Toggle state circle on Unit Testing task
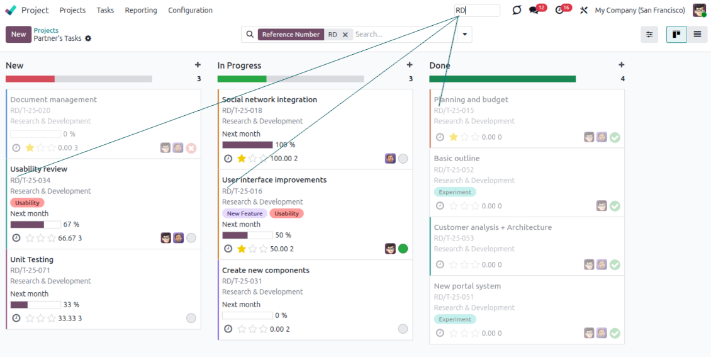This screenshot has height=357, width=711. tap(191, 318)
